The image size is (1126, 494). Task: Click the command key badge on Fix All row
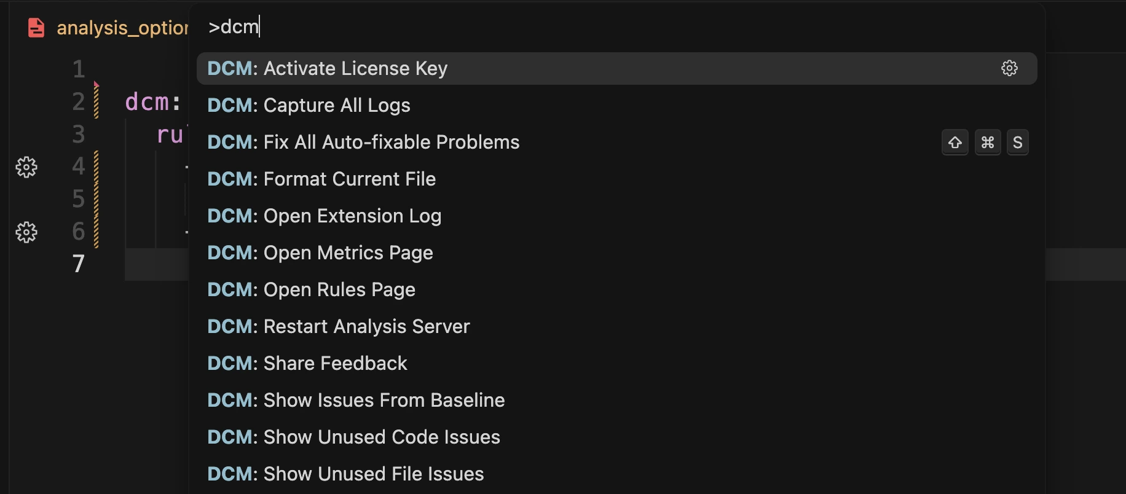(x=988, y=142)
